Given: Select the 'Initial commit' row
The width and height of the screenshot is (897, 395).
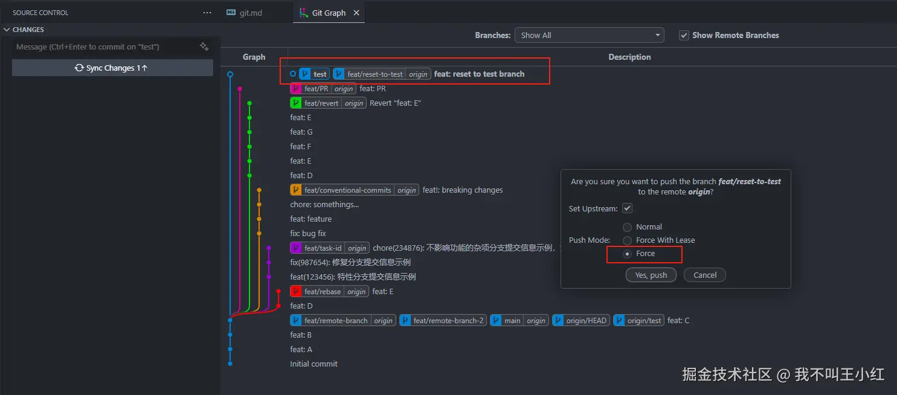Looking at the screenshot, I should pyautogui.click(x=313, y=364).
